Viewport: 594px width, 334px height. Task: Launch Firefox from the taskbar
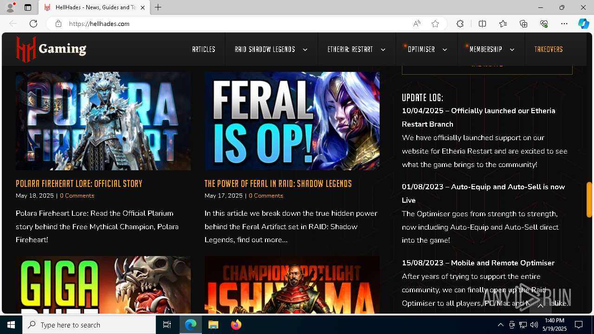tap(236, 325)
